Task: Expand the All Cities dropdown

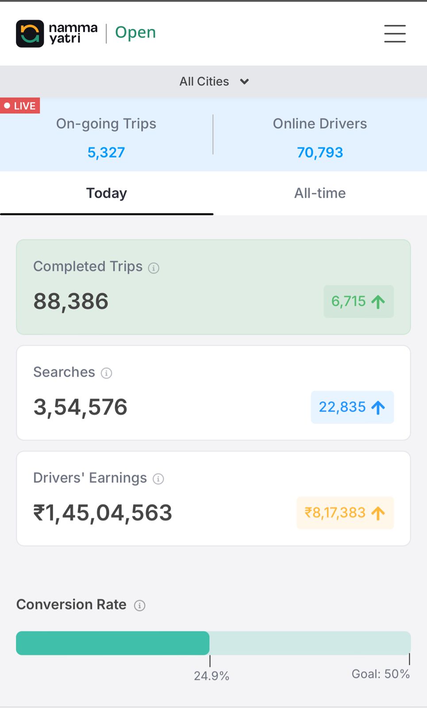Action: pyautogui.click(x=213, y=81)
